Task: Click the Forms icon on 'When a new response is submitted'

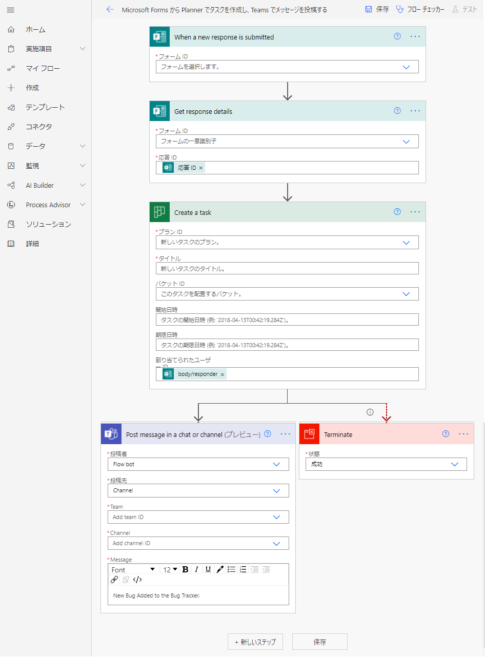Action: click(x=159, y=37)
